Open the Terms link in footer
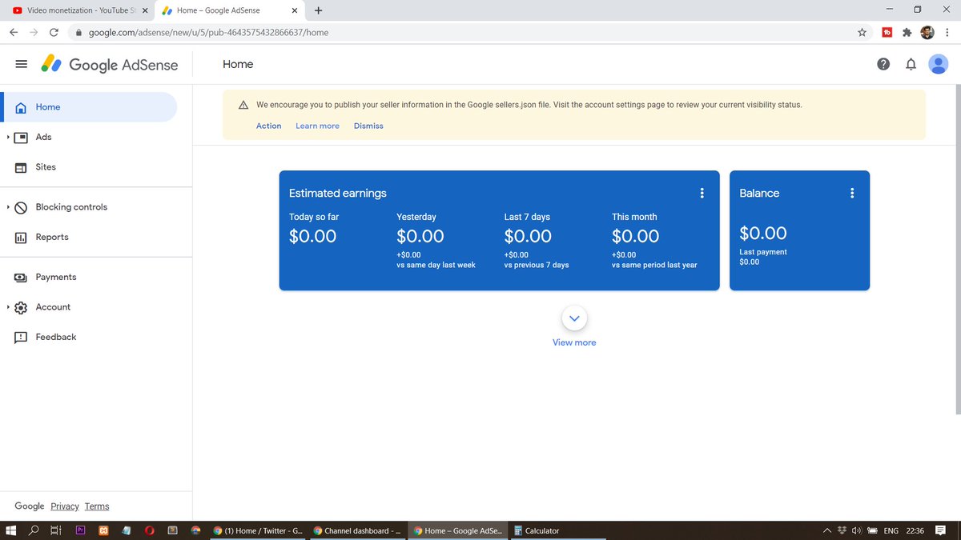Screen dimensions: 961x540 point(97,506)
